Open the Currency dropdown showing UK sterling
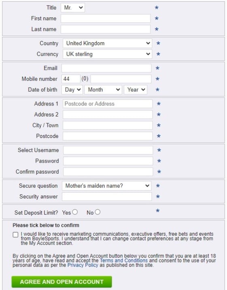227x290 pixels. (x=107, y=54)
